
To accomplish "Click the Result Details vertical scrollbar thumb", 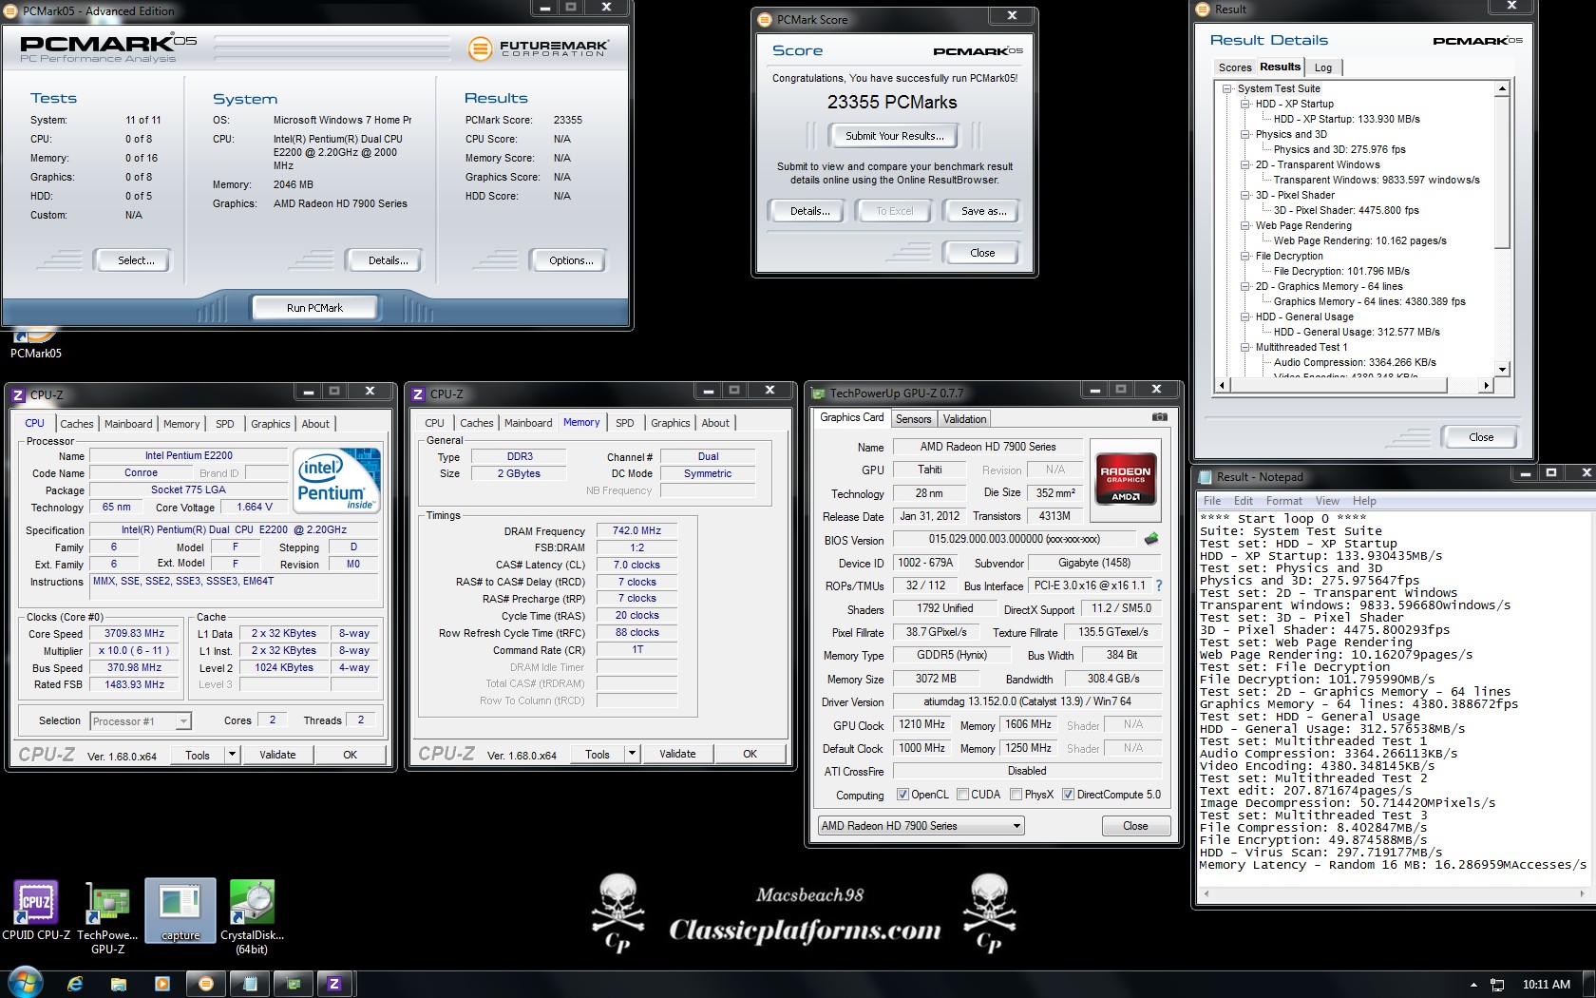I will tap(1502, 172).
